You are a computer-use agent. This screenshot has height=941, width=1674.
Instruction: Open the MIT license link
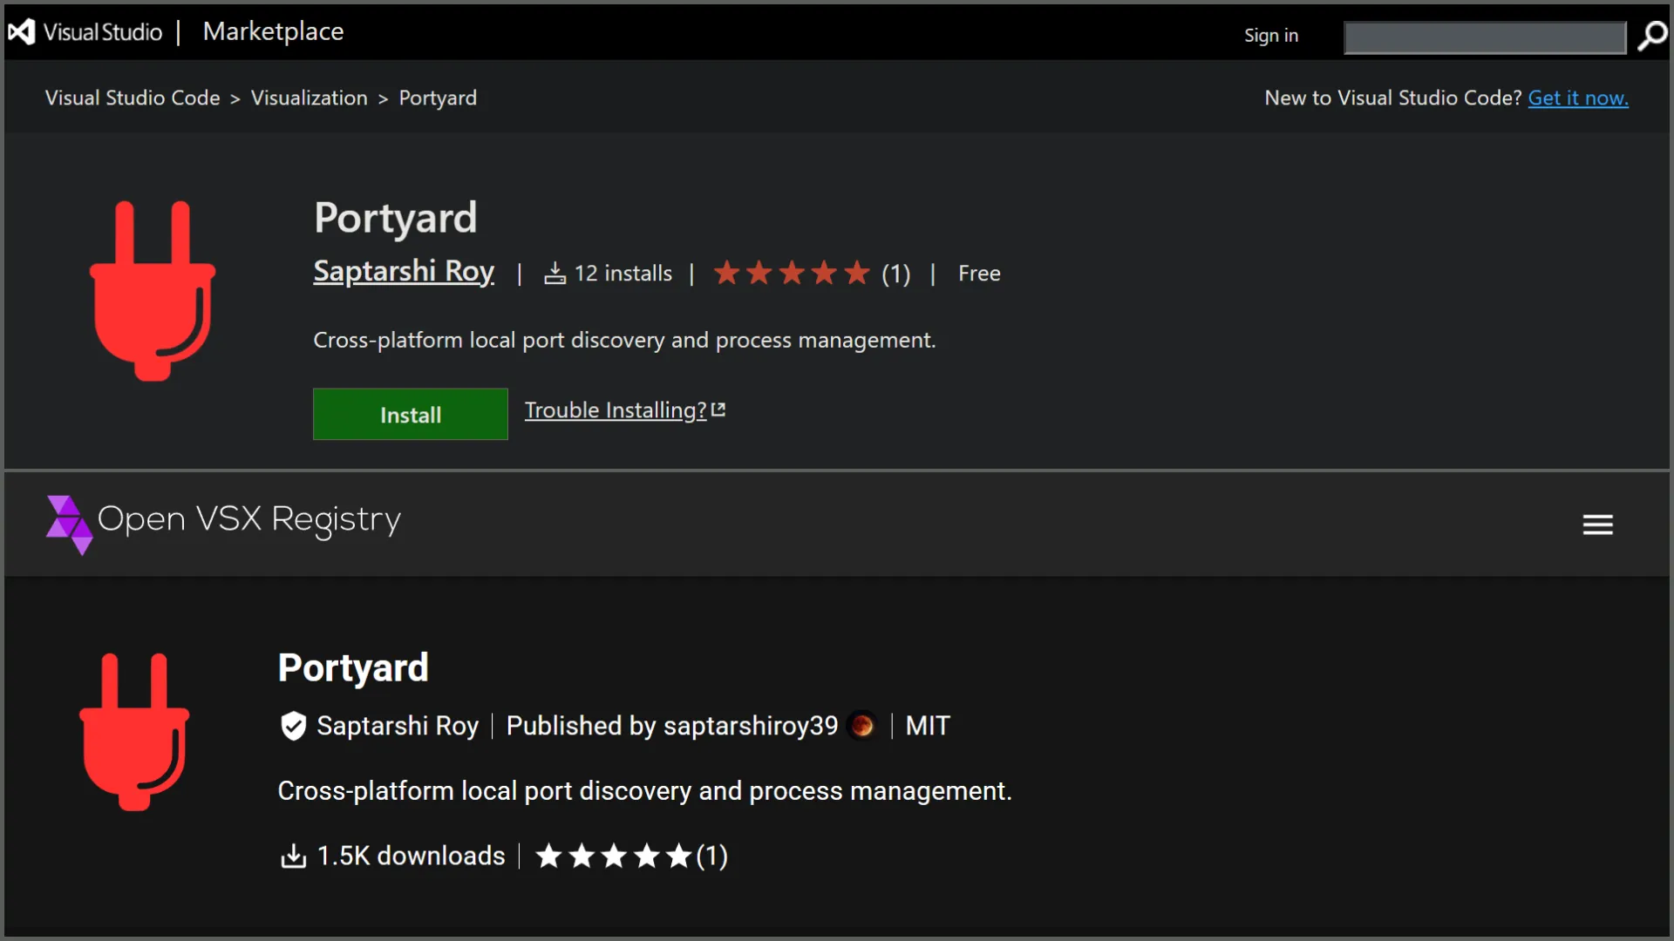(928, 726)
